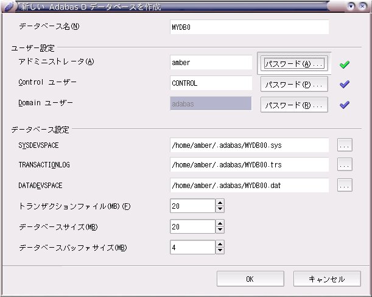372x297 pixels.
Task: Click blue checkmark beside Domain user password
Action: click(345, 105)
